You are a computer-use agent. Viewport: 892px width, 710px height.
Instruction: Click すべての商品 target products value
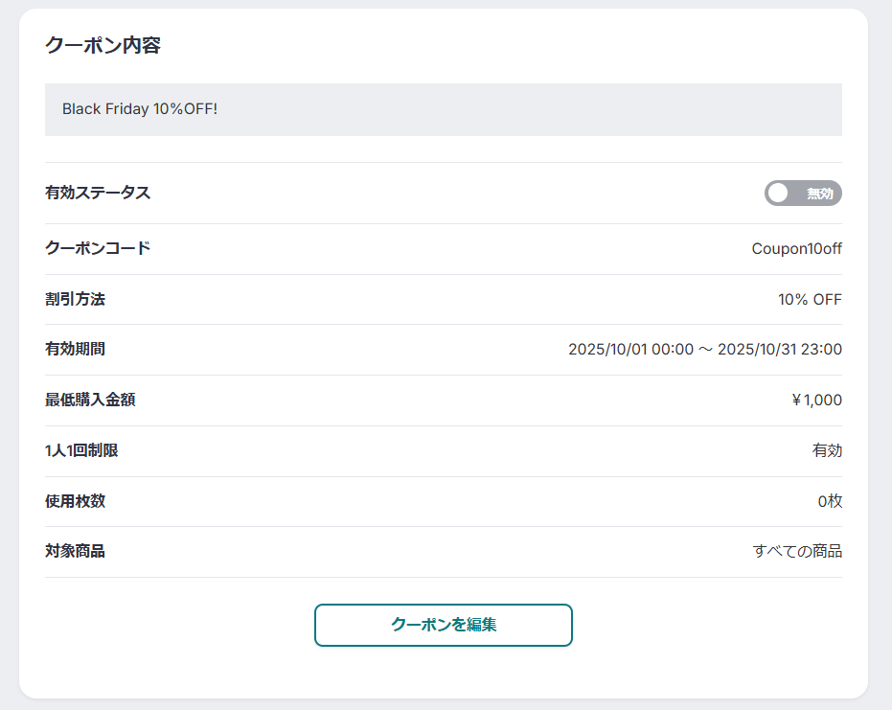pos(796,551)
